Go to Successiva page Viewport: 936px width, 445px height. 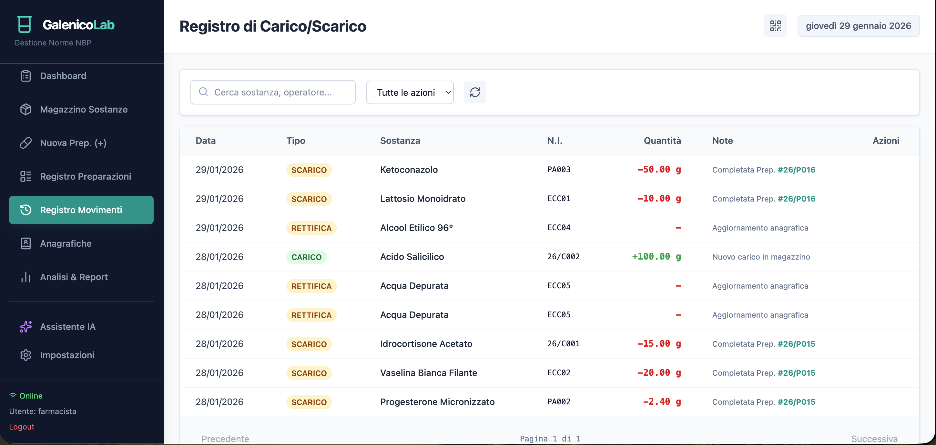(874, 439)
